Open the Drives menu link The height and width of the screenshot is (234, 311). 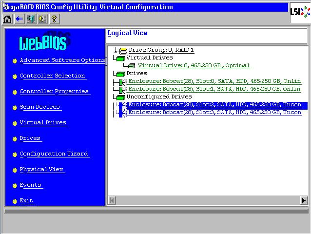[x=30, y=138]
